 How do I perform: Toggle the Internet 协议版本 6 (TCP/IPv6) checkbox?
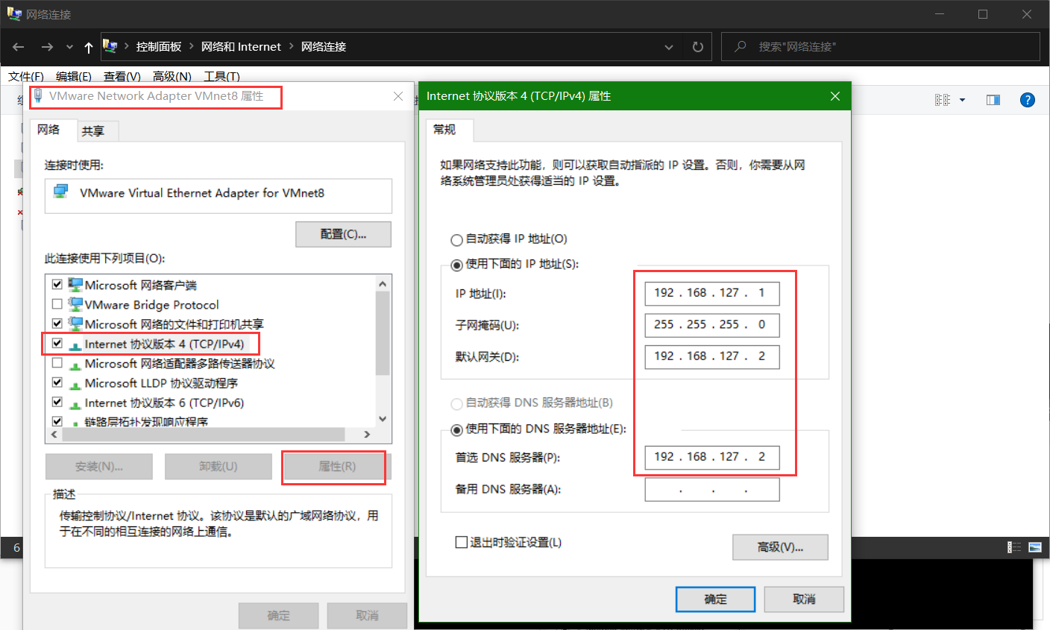click(x=57, y=403)
